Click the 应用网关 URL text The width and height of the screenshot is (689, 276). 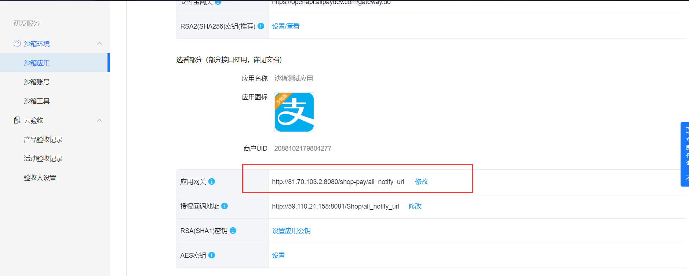(x=338, y=181)
